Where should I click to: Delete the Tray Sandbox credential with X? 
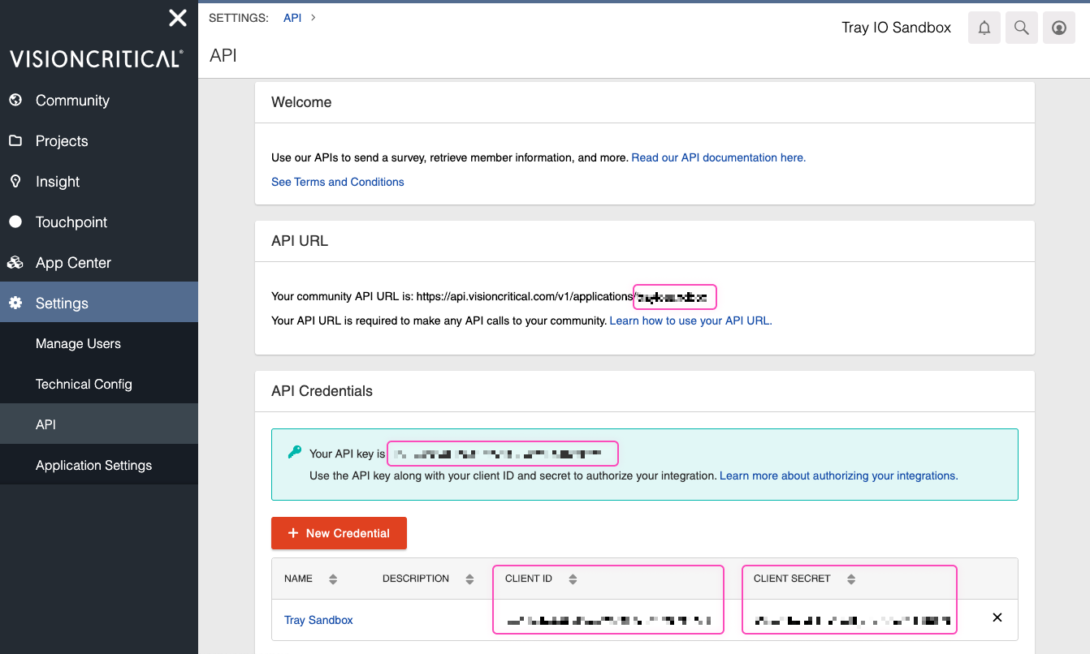pos(997,617)
